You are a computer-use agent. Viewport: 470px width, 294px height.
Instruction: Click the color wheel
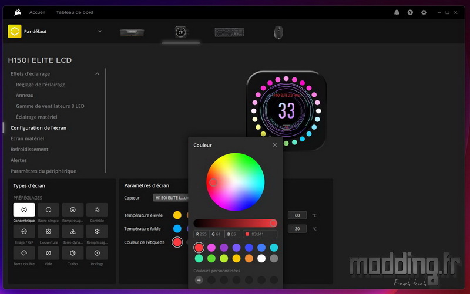tap(236, 182)
